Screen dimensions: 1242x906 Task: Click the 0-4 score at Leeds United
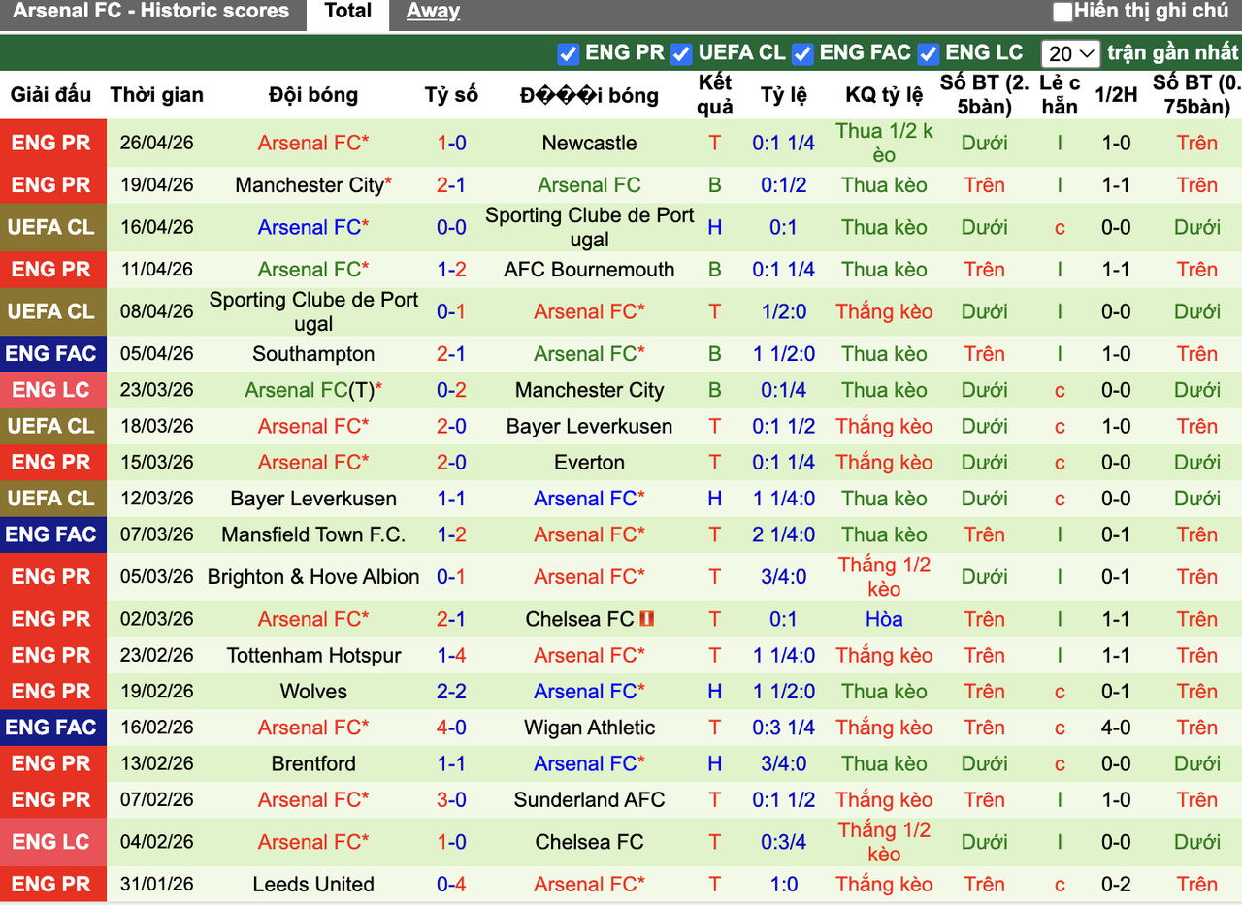451,884
